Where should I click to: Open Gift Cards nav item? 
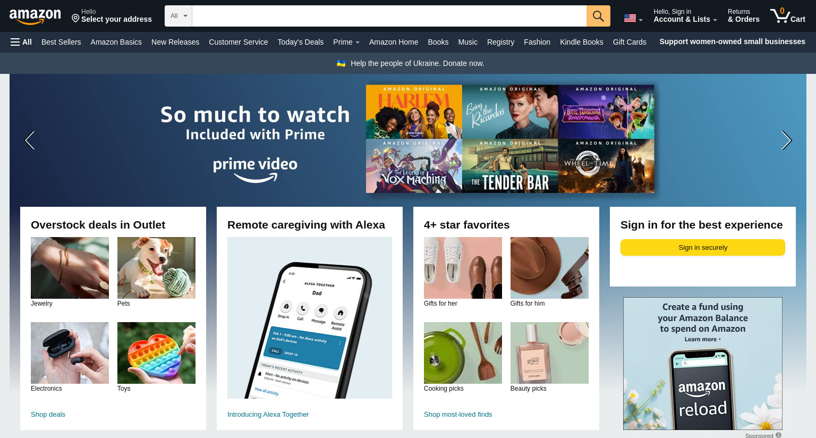[630, 42]
